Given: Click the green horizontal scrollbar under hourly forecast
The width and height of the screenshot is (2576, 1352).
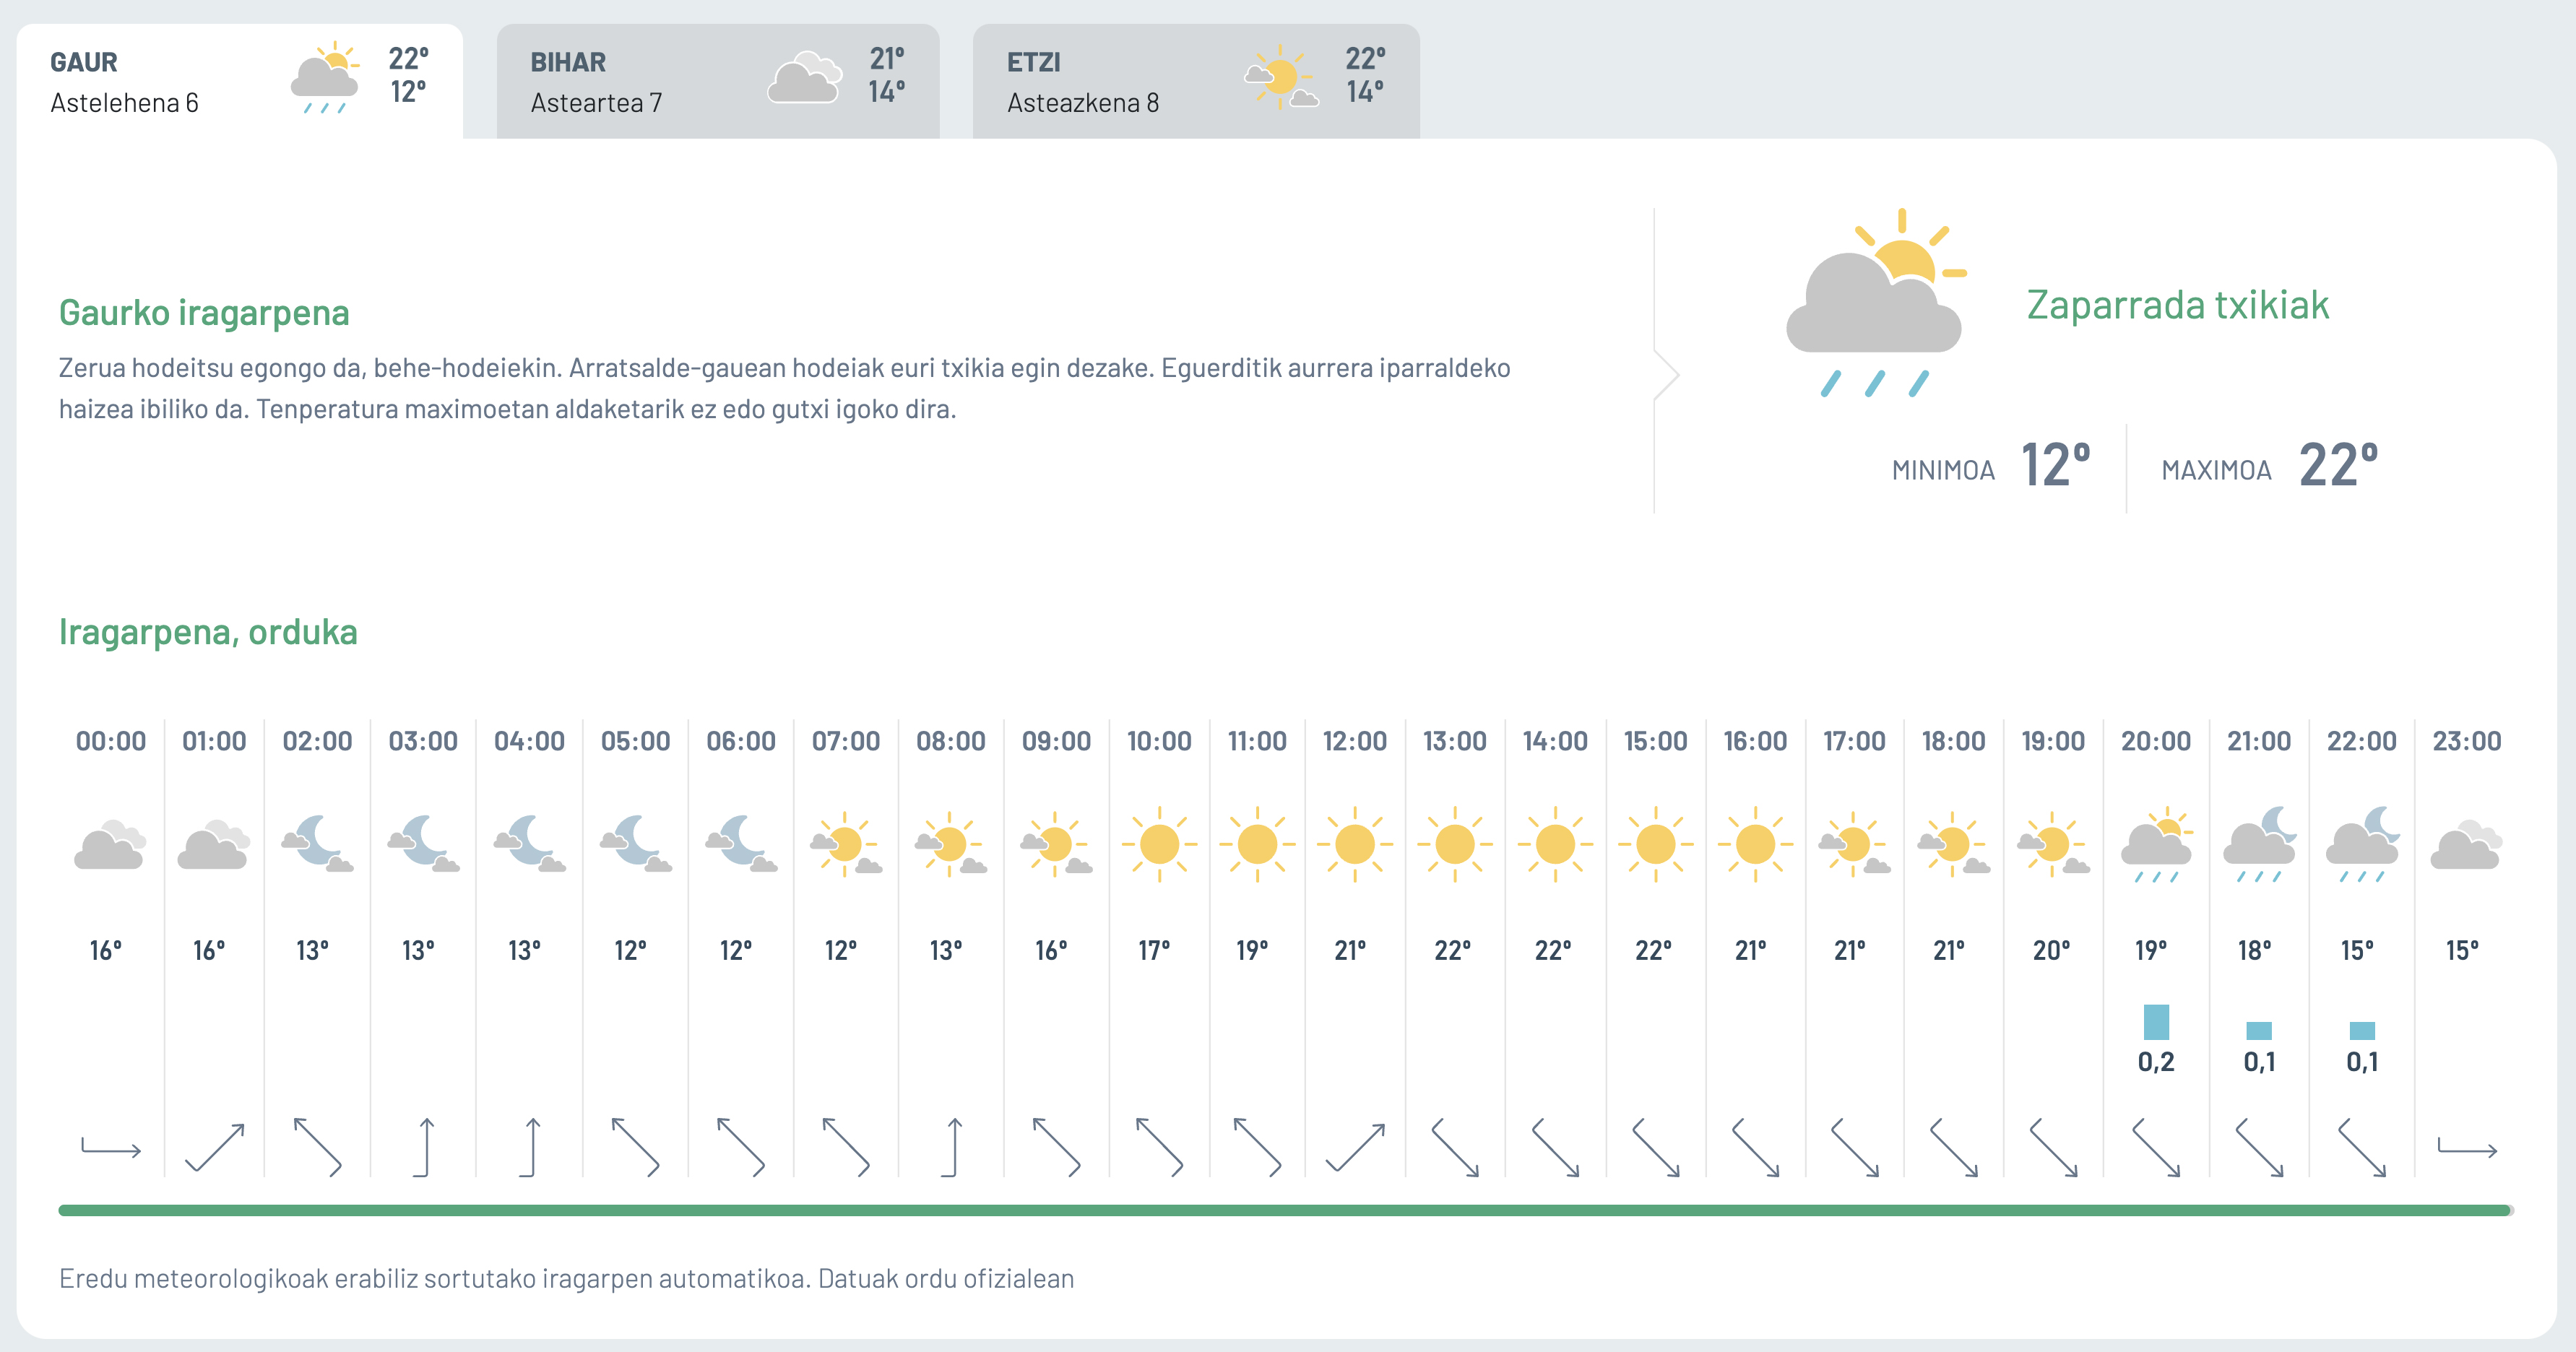Looking at the screenshot, I should coord(1286,1210).
